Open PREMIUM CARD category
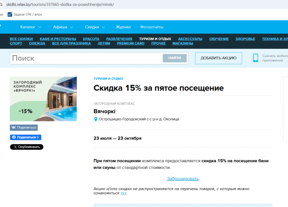This screenshot has width=288, height=207. [x=130, y=43]
